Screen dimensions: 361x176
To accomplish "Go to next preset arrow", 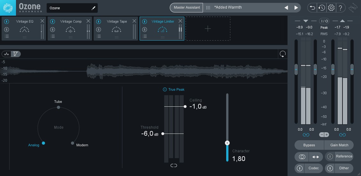I will (x=296, y=8).
